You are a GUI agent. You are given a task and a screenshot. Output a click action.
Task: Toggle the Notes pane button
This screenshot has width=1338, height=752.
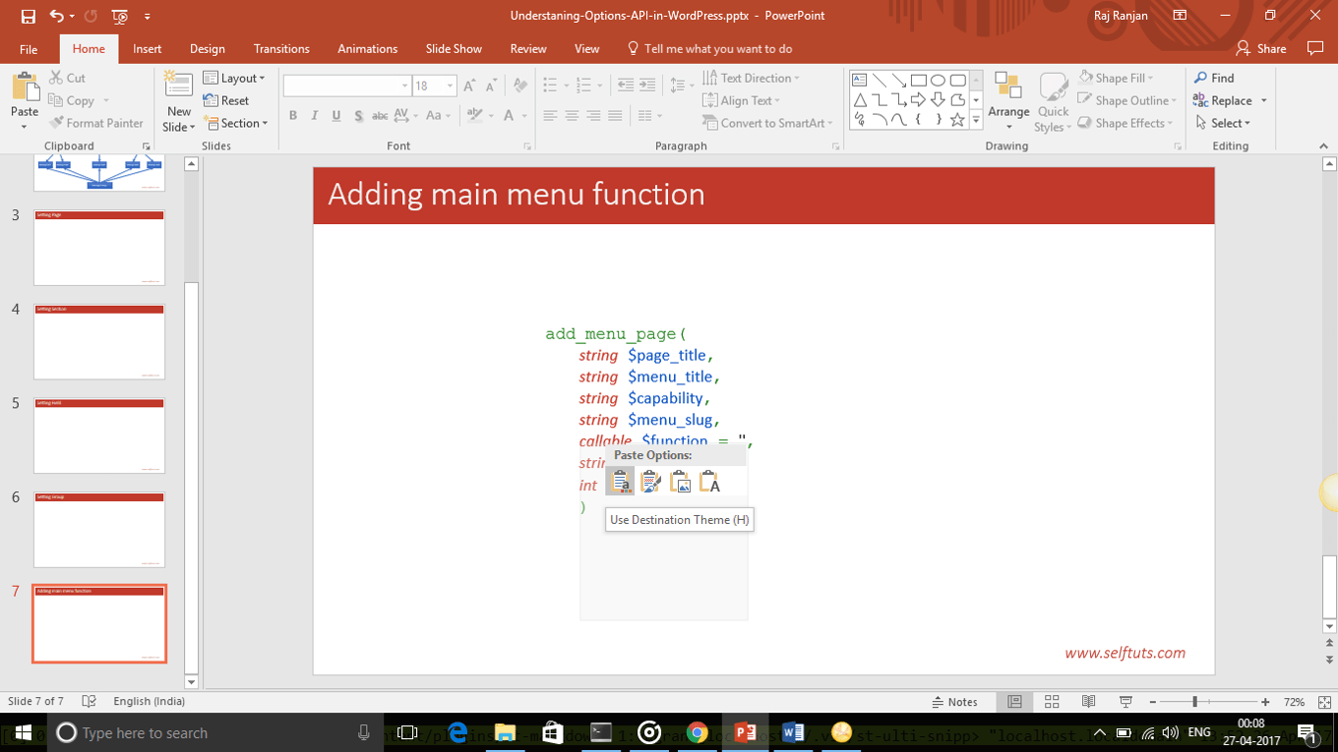coord(955,702)
